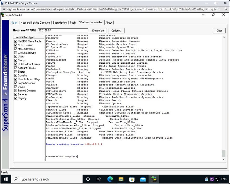Clear the enumeration results
This screenshot has height=184, width=230.
pyautogui.click(x=219, y=31)
